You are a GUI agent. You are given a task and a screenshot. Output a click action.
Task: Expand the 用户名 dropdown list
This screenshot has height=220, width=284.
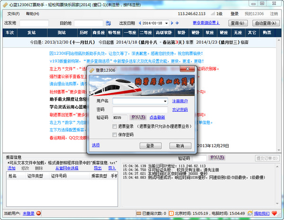[x=165, y=101]
